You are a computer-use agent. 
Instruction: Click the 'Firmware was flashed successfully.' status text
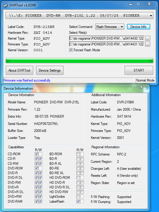[27, 80]
